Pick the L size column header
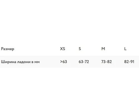The height and width of the screenshot is (111, 139). (125, 49)
